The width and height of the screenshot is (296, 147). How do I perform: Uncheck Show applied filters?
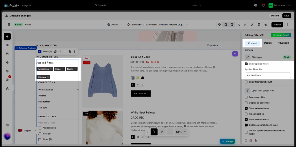246,64
